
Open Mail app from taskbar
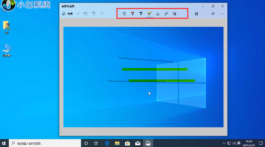[138, 143]
